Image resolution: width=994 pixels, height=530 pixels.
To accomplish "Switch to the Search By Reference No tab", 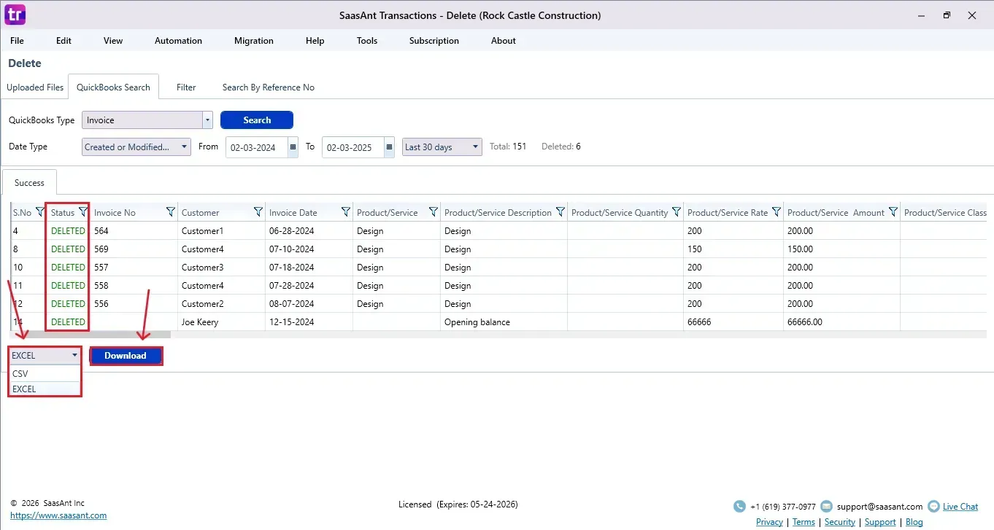I will pos(268,87).
